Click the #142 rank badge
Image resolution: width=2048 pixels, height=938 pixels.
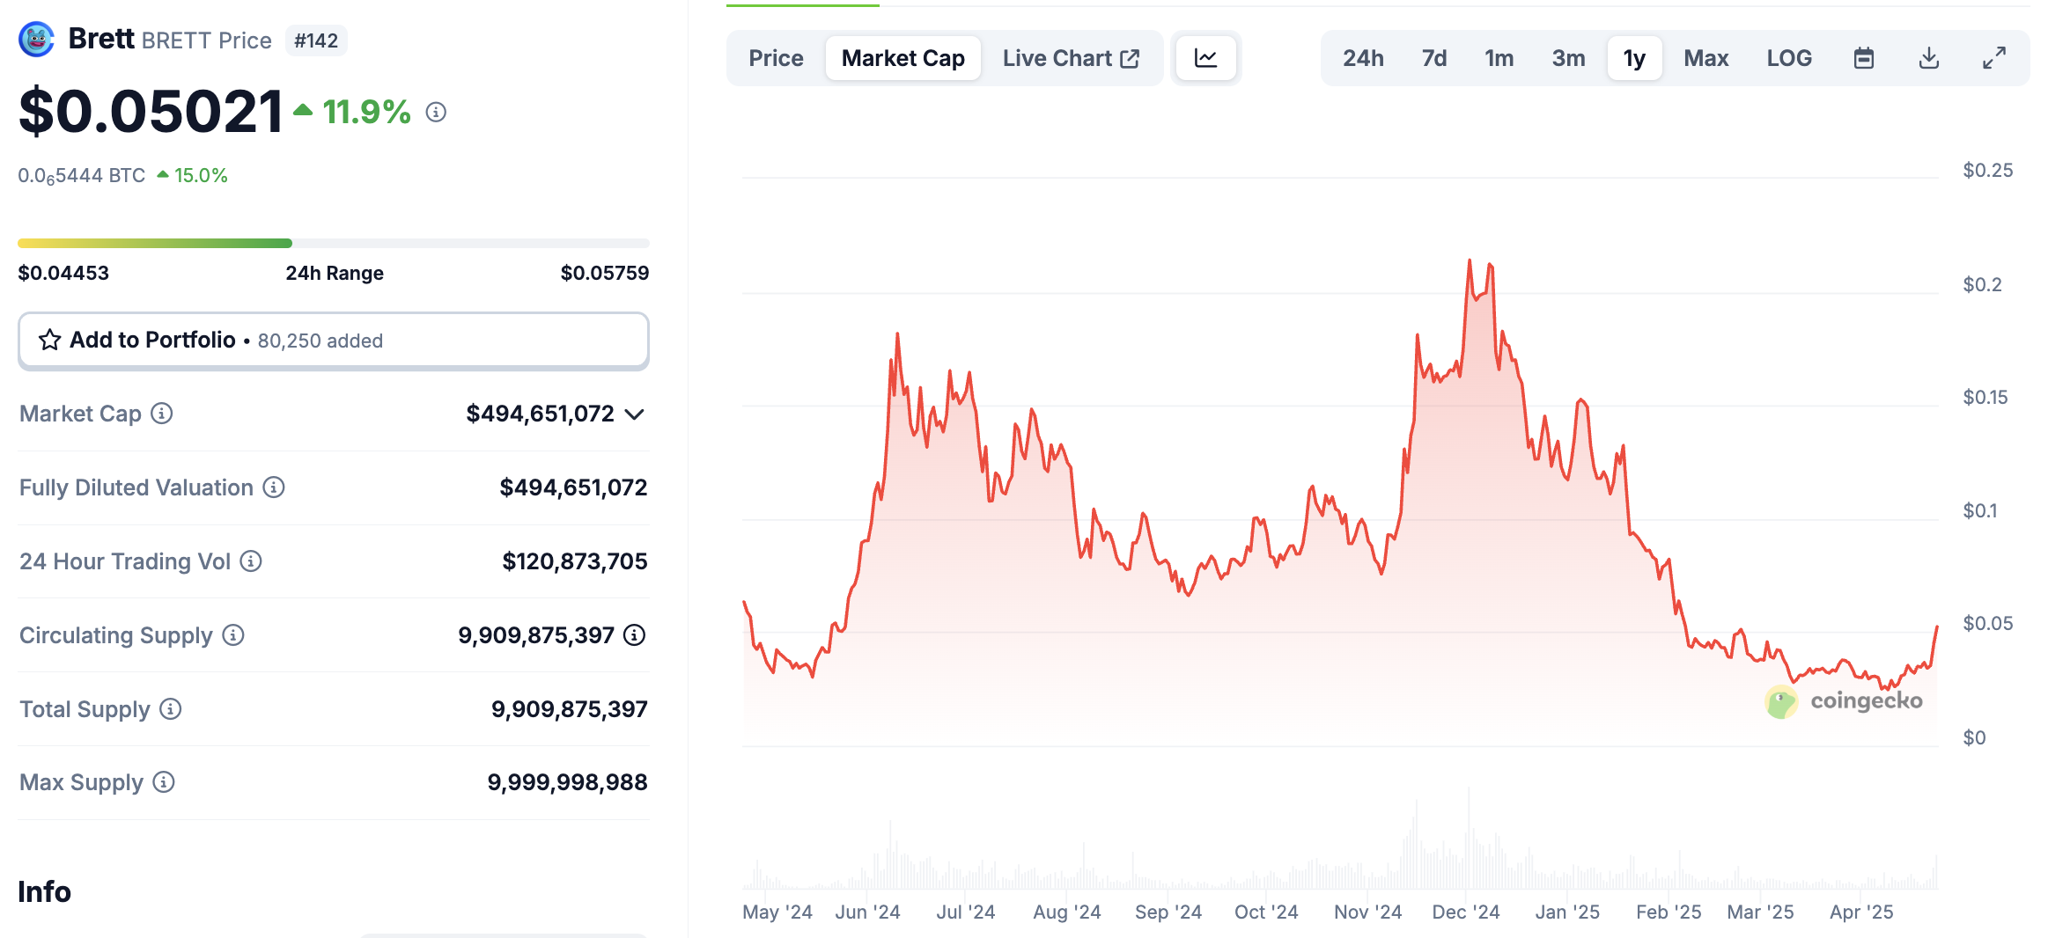[x=316, y=40]
